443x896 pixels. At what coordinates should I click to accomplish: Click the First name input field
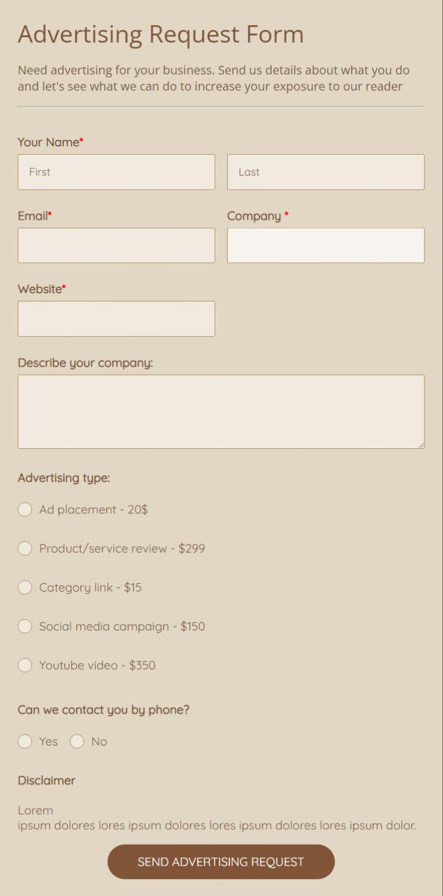[116, 172]
